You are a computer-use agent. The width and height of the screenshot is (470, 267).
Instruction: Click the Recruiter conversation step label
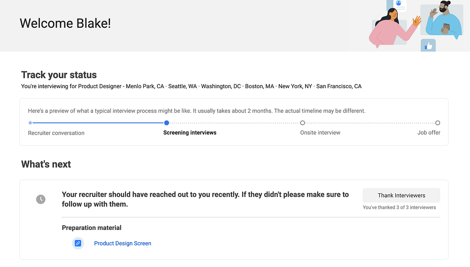click(56, 133)
